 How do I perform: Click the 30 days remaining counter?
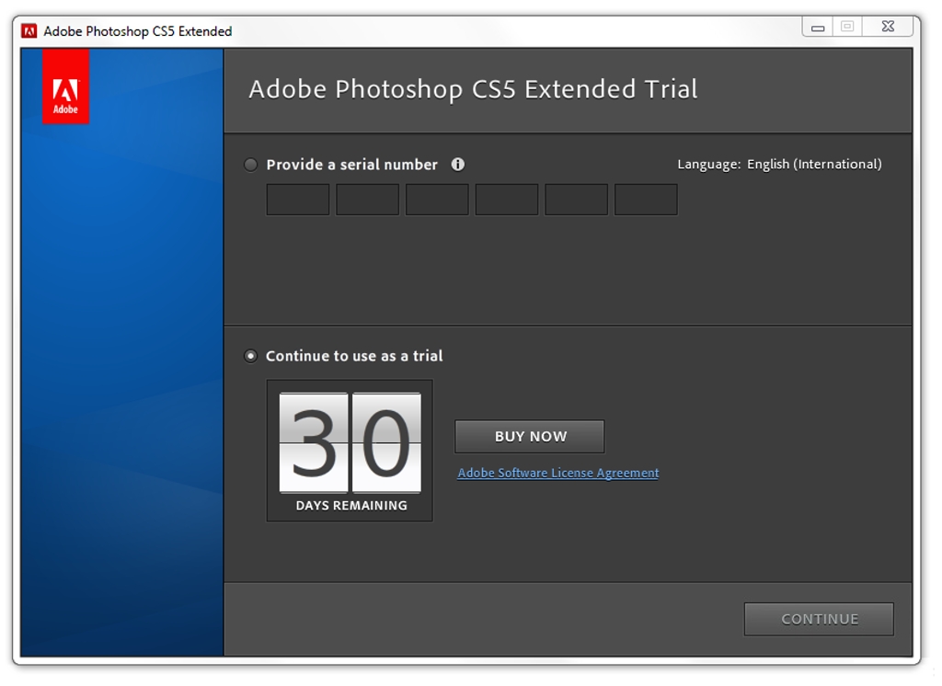pos(350,450)
